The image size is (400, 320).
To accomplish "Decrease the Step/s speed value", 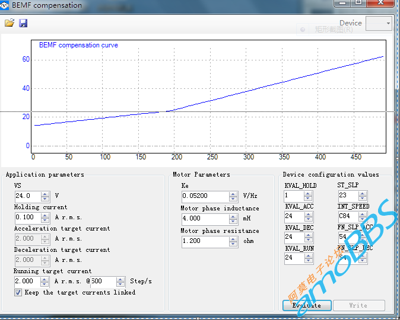I will coord(120,284).
